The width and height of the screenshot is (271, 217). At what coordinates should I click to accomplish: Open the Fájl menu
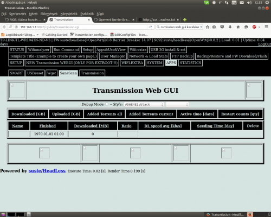click(x=4, y=14)
